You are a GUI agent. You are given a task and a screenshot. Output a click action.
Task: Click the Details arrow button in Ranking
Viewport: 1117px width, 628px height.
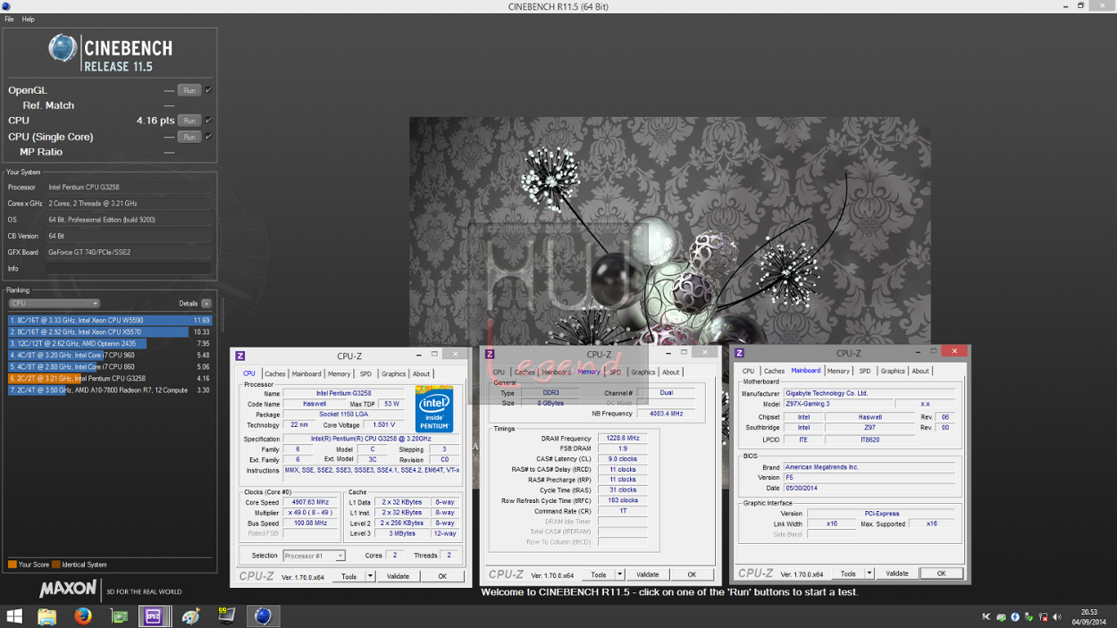pos(206,304)
